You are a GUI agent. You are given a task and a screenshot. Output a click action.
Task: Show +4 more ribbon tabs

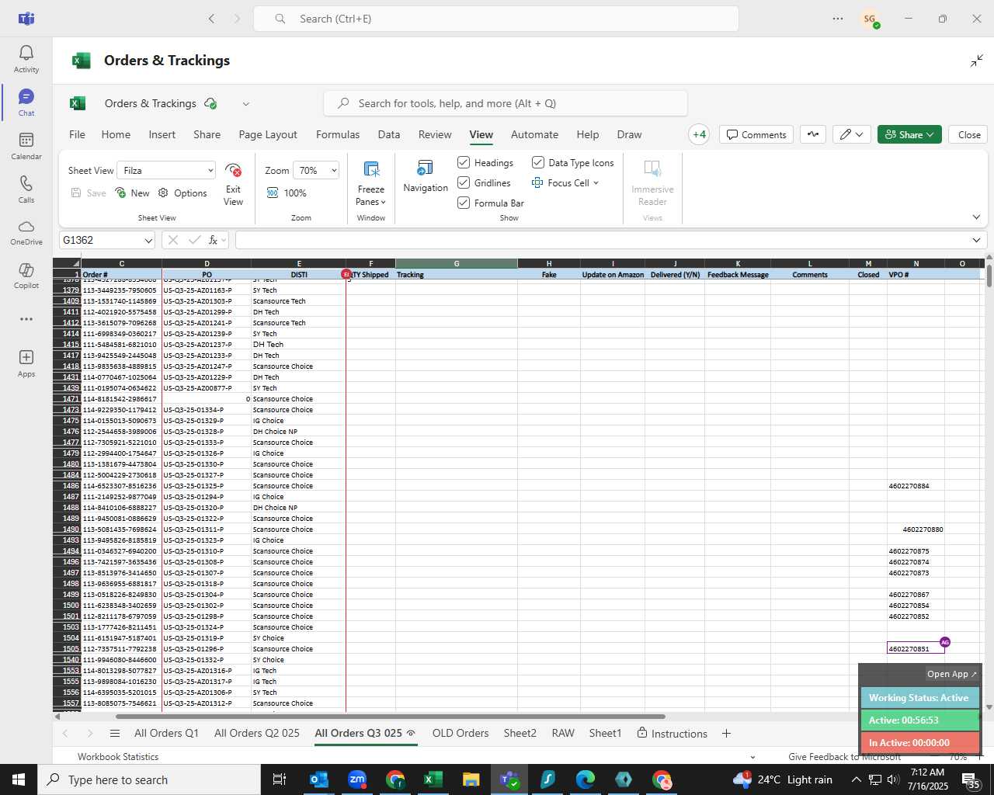coord(699,134)
